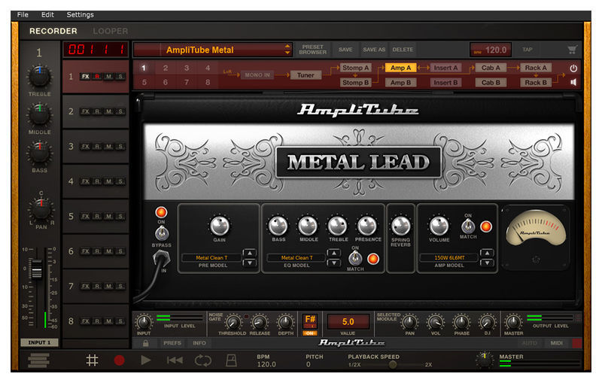
Task: Open the Settings menu
Action: (x=80, y=14)
